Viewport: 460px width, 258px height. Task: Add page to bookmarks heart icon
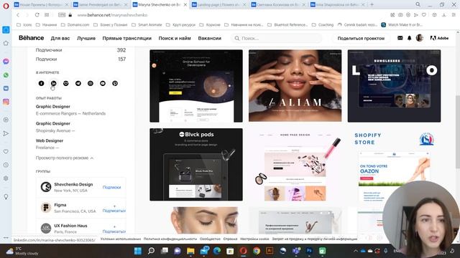[x=424, y=15]
